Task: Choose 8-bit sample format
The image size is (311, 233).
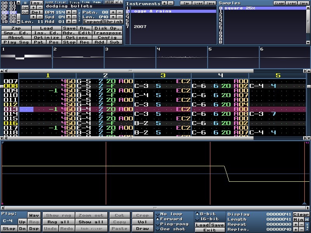Action: point(206,214)
